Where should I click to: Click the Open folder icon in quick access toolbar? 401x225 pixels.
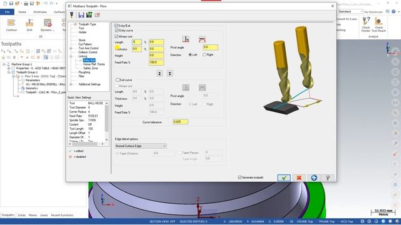click(17, 3)
